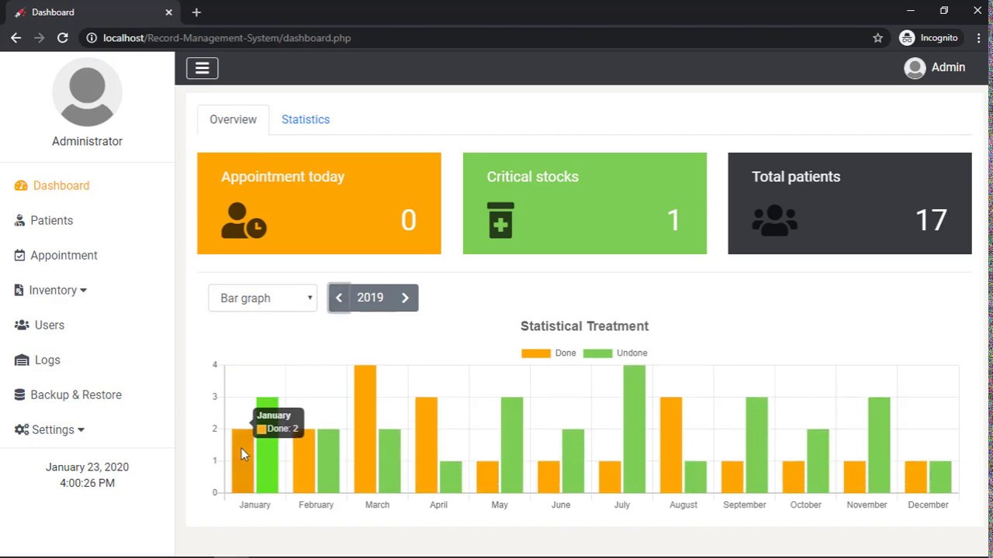The height and width of the screenshot is (558, 993).
Task: Click the Patients icon in sidebar
Action: (20, 221)
